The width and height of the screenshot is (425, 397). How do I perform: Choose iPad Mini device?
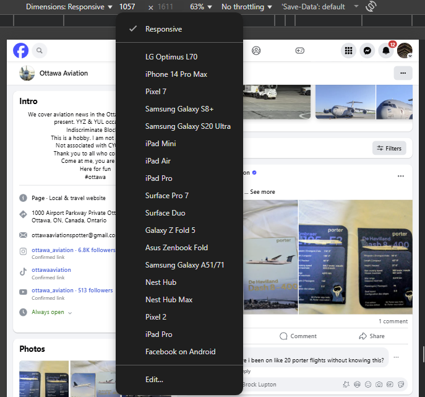[x=179, y=144]
